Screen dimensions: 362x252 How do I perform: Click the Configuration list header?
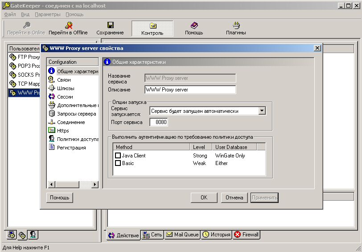73,62
